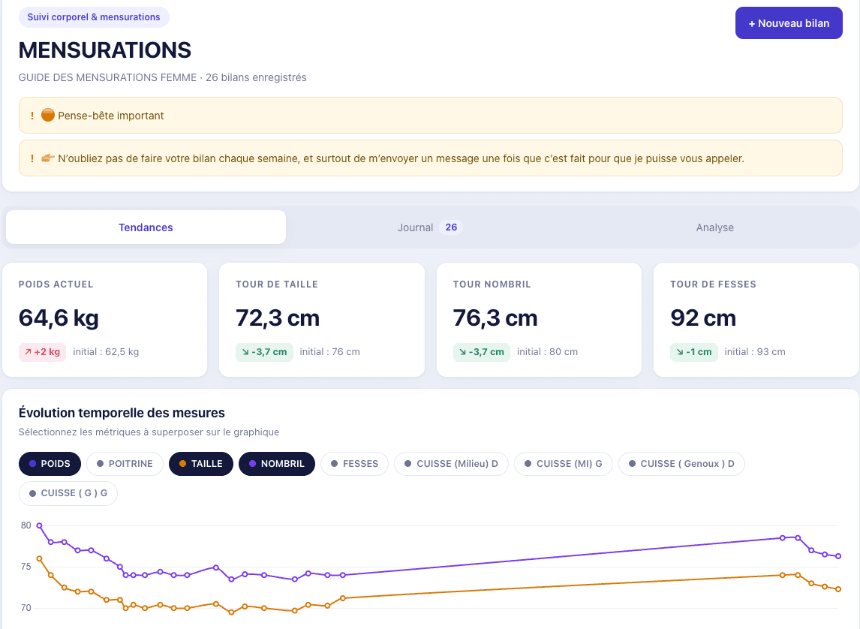
Task: Enable the CUISSE ( Genoux ) D chip
Action: coord(681,463)
